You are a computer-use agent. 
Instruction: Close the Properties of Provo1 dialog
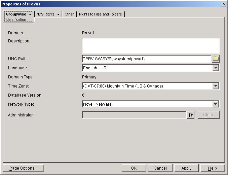pos(224,4)
